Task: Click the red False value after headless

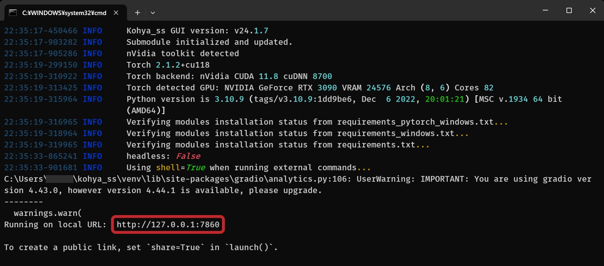Action: [x=188, y=156]
